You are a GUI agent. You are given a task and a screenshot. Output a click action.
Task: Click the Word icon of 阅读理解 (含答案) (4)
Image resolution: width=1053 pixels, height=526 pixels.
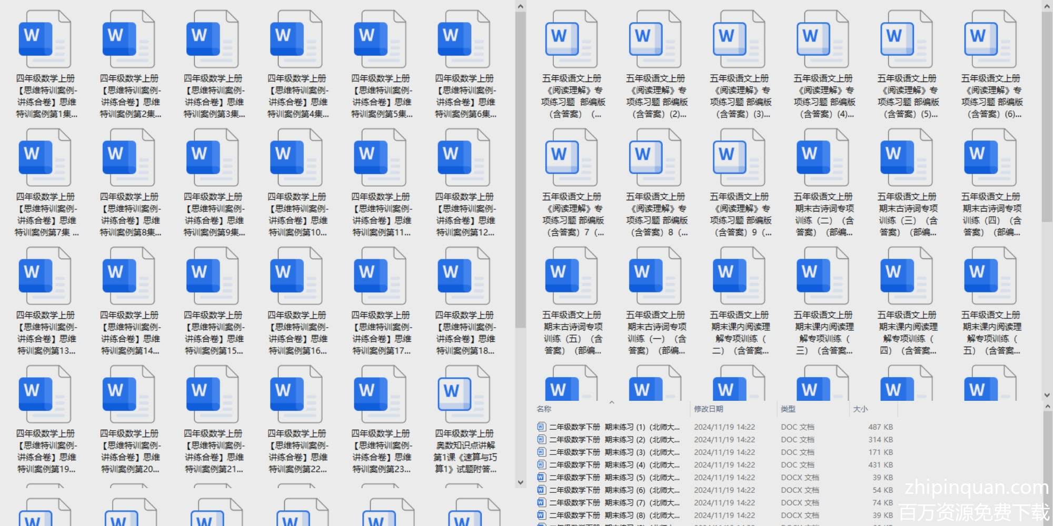[822, 39]
